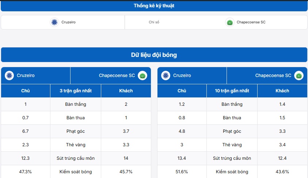Click Chapecoense SC name in 3-match table header
The height and width of the screenshot is (178, 308).
coord(117,76)
